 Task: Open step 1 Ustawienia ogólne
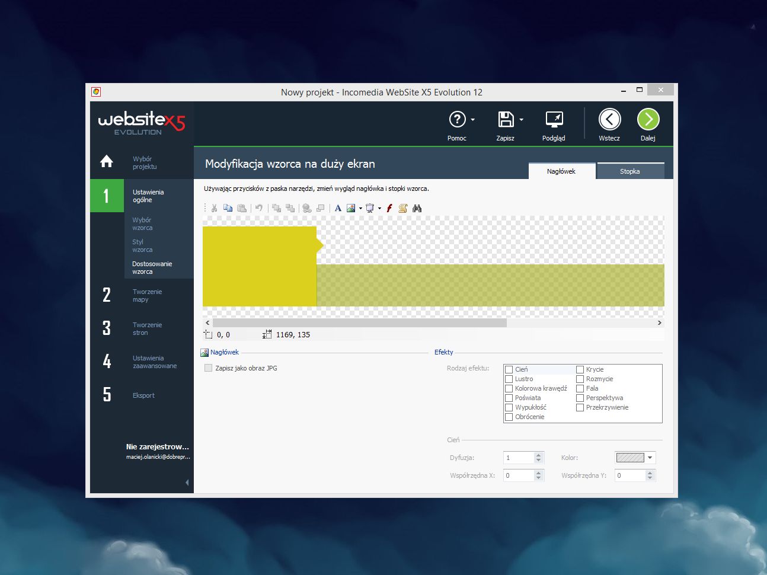[142, 196]
